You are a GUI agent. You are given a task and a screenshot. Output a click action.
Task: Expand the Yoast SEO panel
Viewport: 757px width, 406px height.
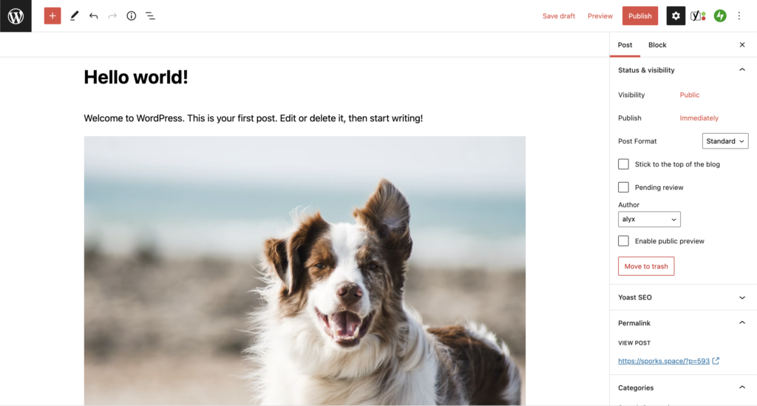click(682, 297)
